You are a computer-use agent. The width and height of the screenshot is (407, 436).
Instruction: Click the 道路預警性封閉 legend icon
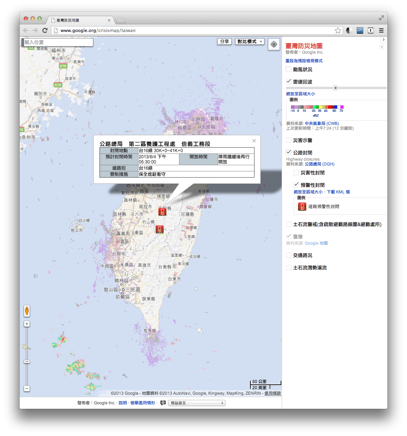pos(302,206)
